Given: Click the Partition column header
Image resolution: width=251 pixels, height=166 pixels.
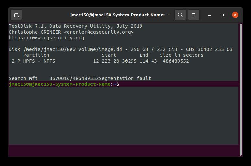Looking at the screenshot, I should tap(36, 55).
